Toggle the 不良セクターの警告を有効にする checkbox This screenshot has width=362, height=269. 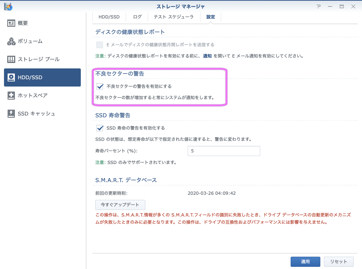(100, 87)
